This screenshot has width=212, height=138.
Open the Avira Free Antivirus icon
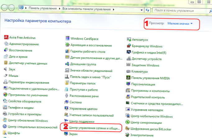point(6,37)
